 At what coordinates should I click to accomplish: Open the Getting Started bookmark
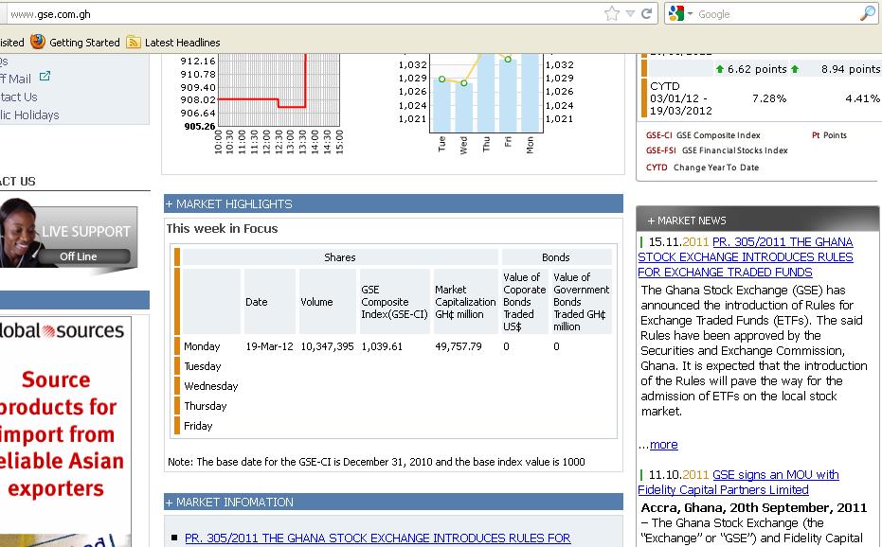click(x=84, y=43)
